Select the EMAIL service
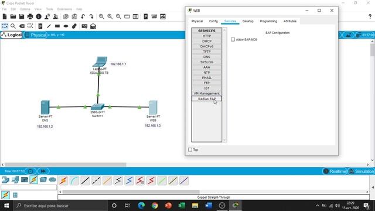 (x=207, y=78)
